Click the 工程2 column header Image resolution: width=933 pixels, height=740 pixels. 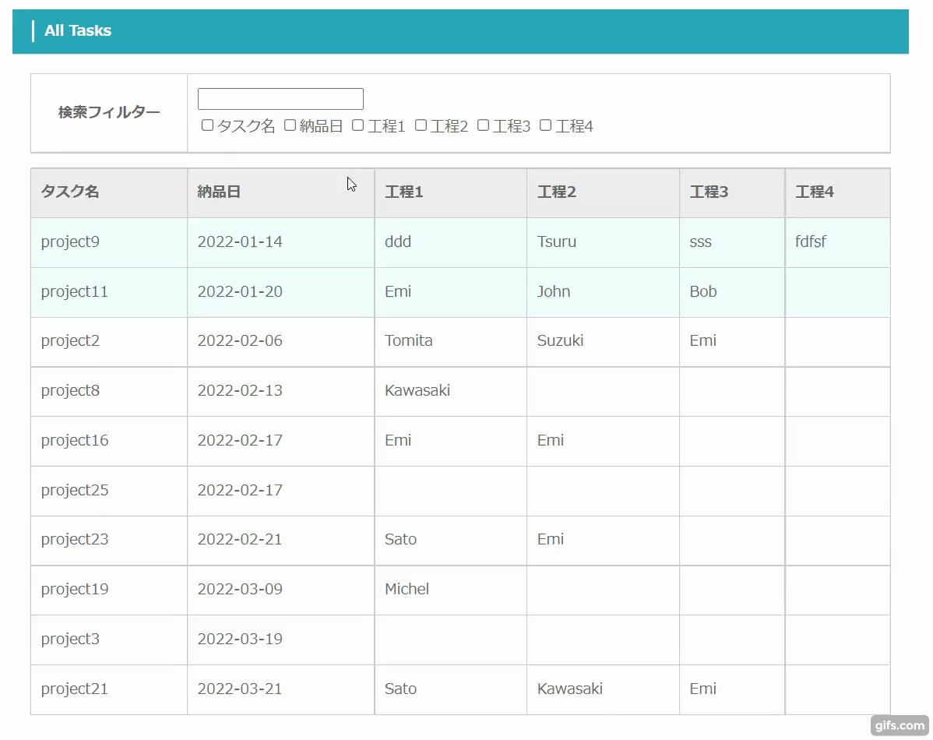603,192
